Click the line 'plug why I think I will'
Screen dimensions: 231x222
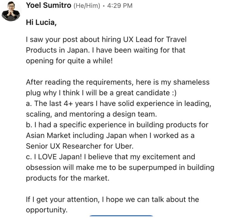(101, 93)
